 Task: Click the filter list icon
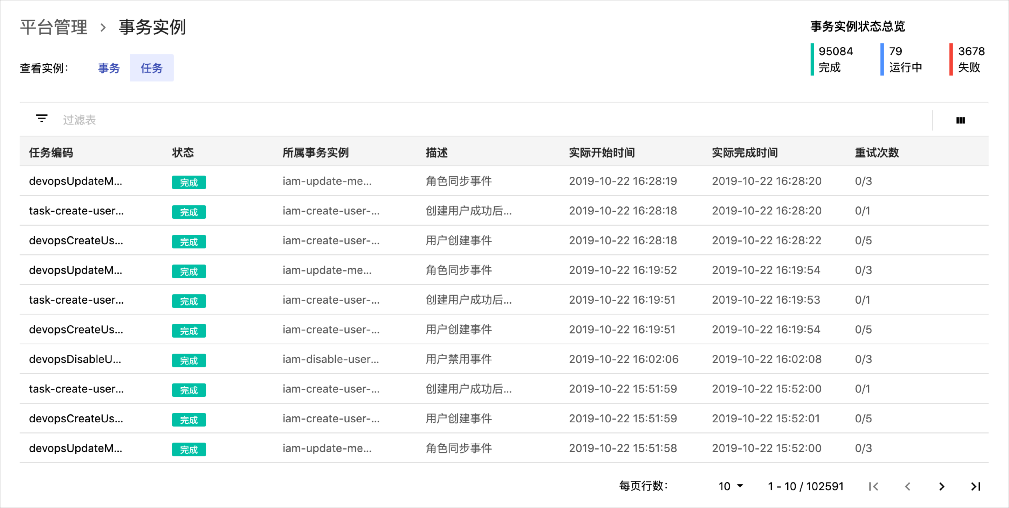[42, 119]
